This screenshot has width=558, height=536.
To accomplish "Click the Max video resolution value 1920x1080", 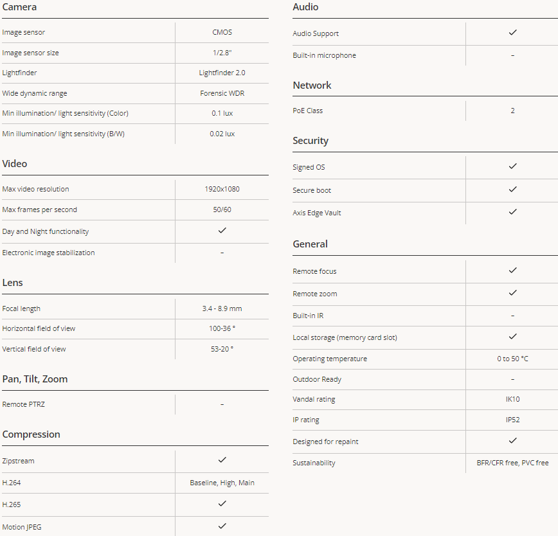I will click(222, 189).
